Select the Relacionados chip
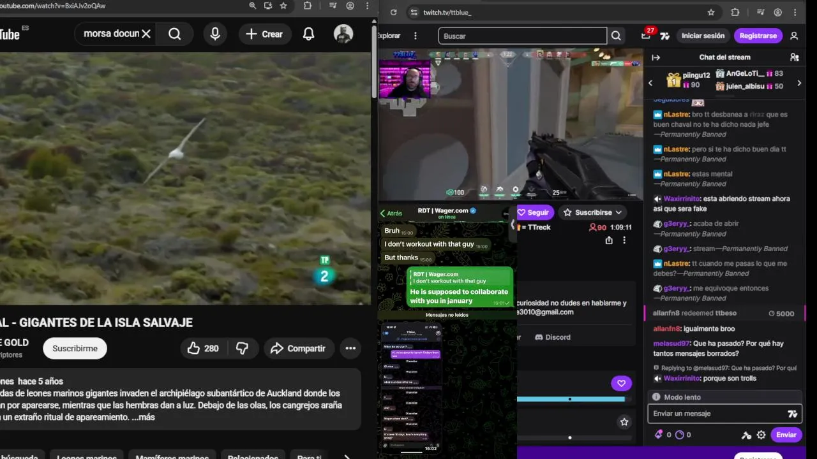Screen dimensions: 817x459 coord(253,455)
